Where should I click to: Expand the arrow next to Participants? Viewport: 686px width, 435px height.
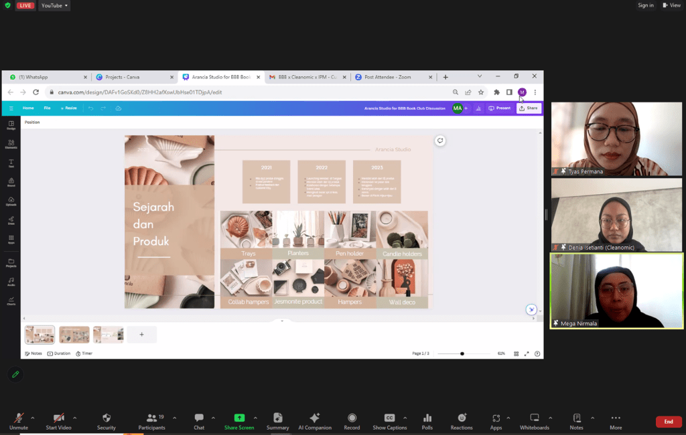[174, 417]
